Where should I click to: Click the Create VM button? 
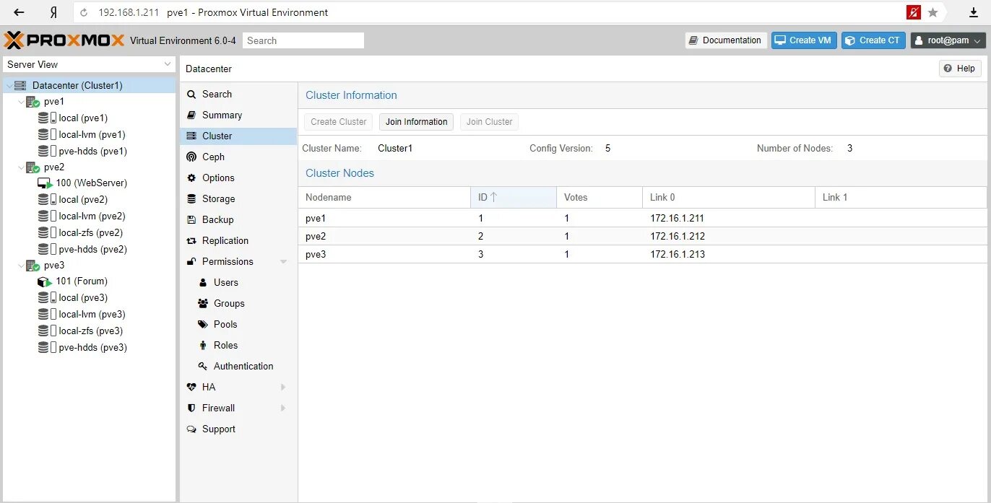pyautogui.click(x=804, y=40)
